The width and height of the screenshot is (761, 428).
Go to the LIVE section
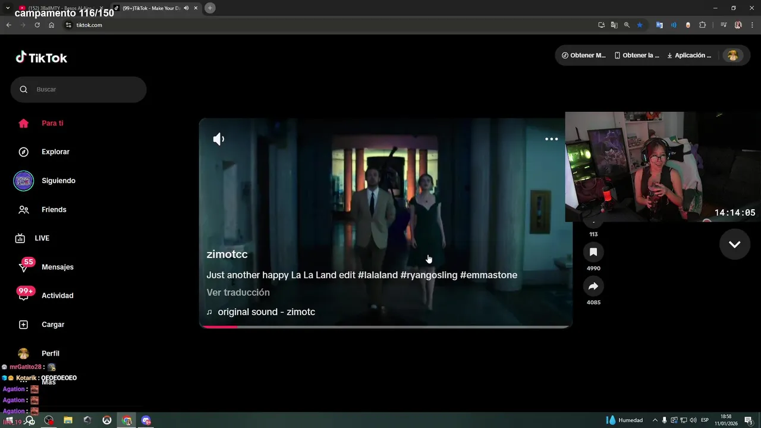(x=42, y=238)
